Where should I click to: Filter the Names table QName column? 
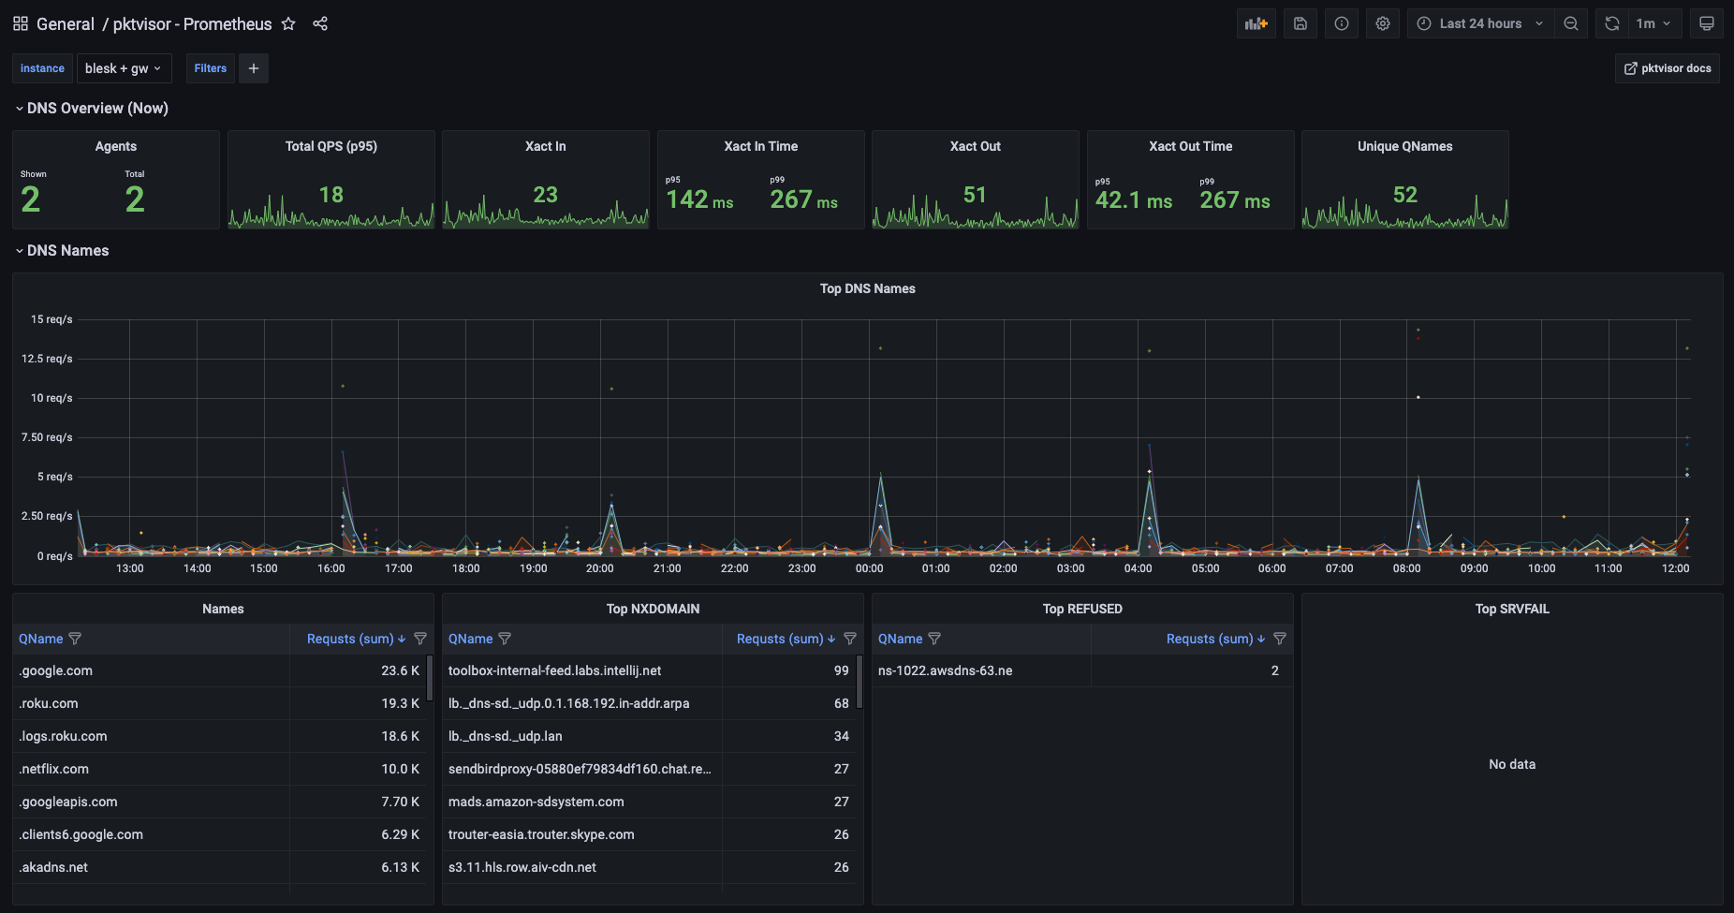tap(75, 639)
